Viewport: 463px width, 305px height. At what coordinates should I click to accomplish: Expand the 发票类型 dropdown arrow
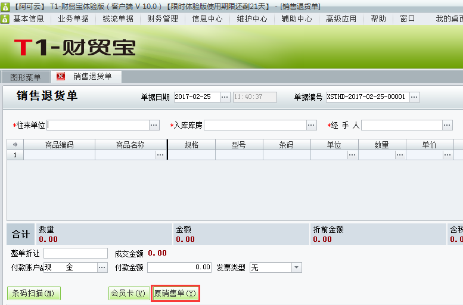297,267
